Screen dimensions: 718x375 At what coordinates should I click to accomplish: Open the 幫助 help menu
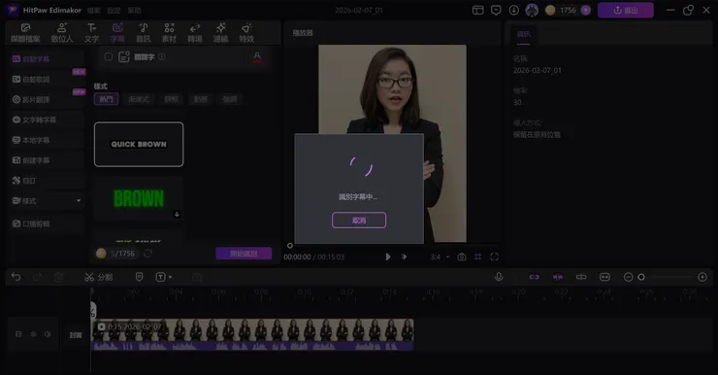coord(134,10)
